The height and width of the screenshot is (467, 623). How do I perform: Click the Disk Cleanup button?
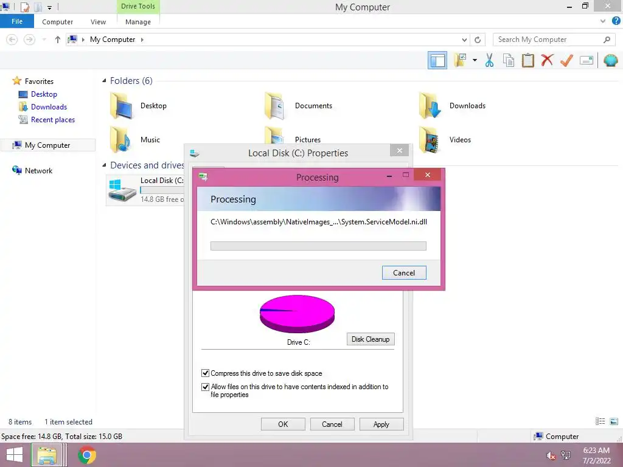[371, 339]
